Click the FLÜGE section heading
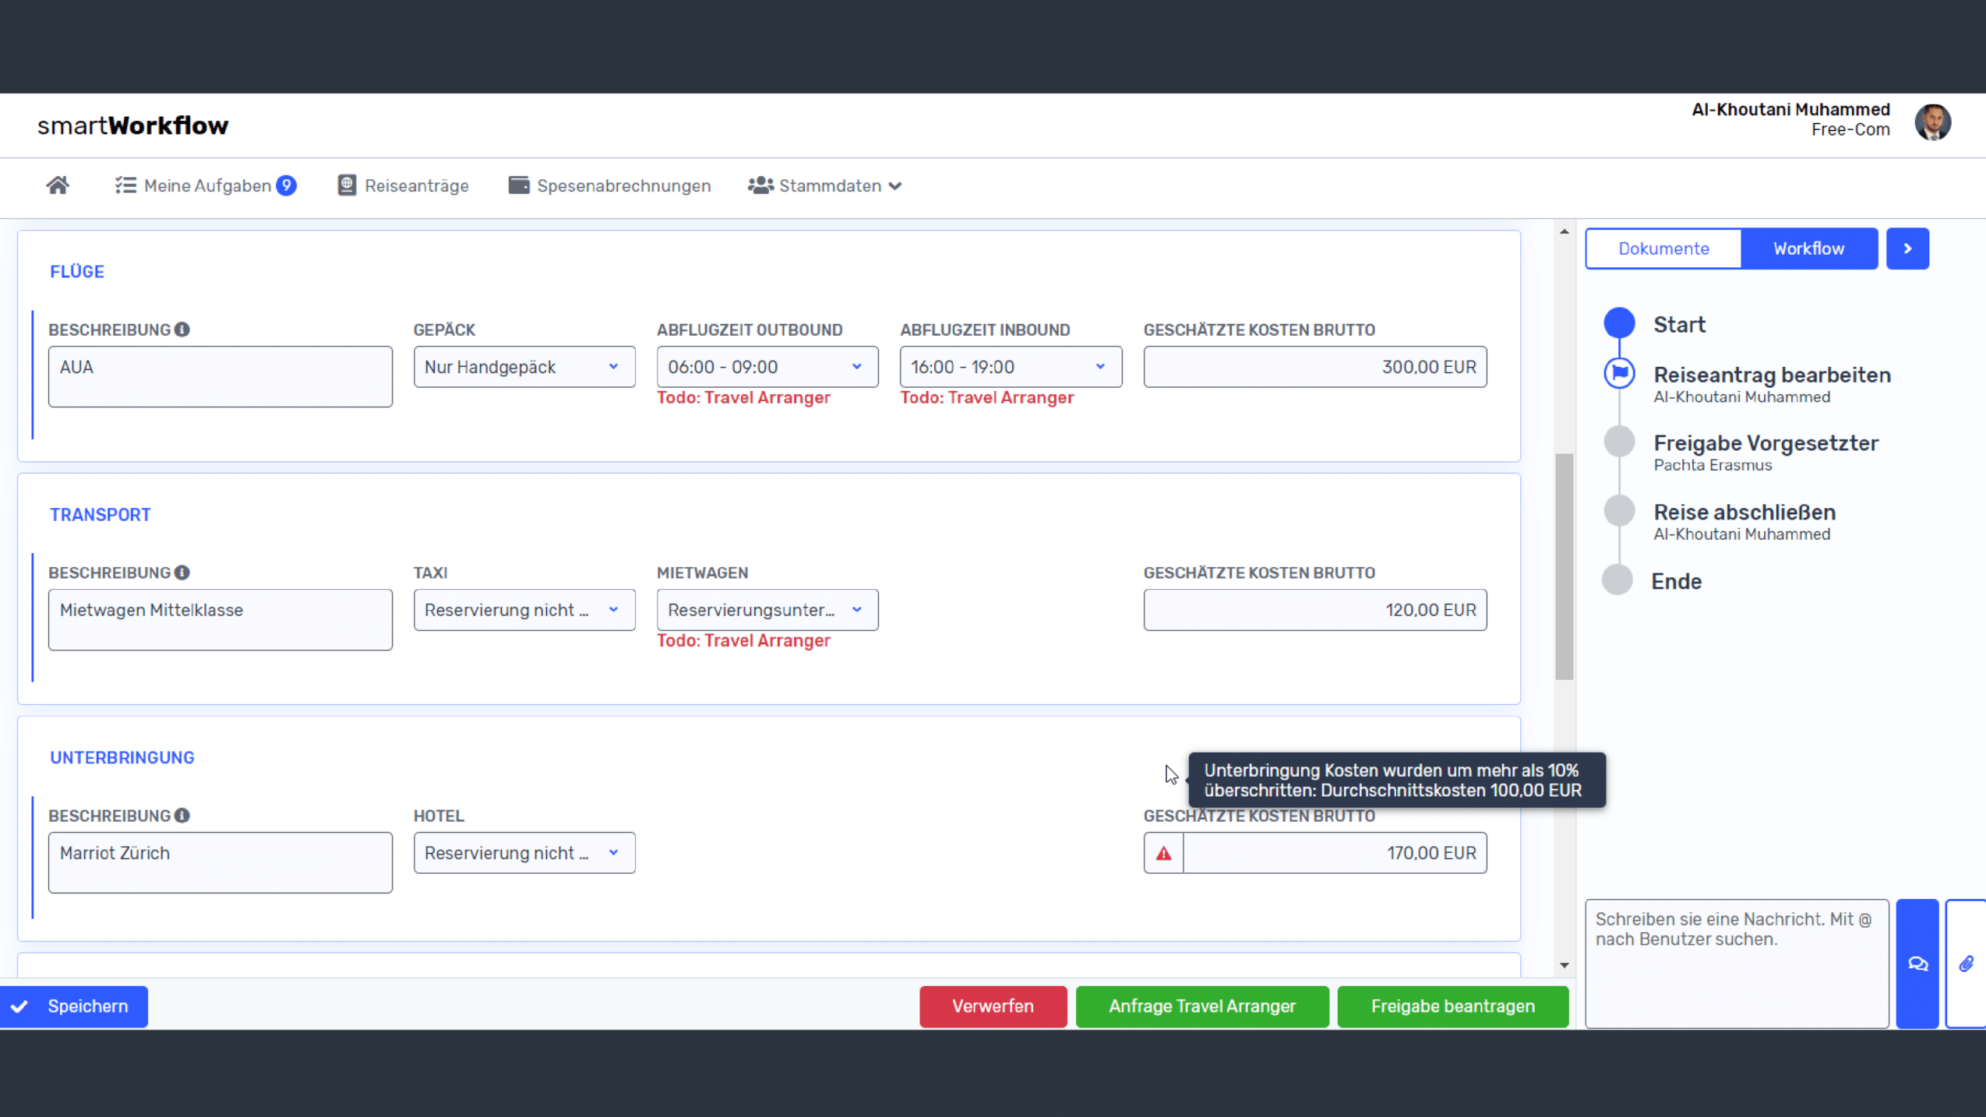This screenshot has width=1986, height=1117. point(77,272)
